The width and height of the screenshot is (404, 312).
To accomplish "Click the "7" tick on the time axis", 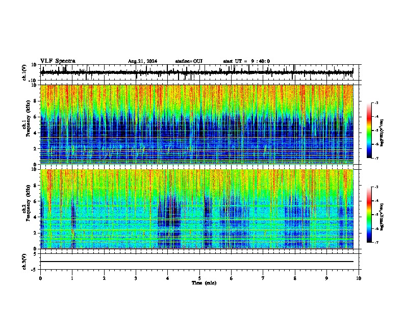I will coord(263,278).
